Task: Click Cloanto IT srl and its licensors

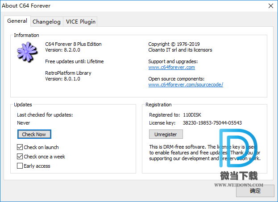Action: click(x=180, y=50)
